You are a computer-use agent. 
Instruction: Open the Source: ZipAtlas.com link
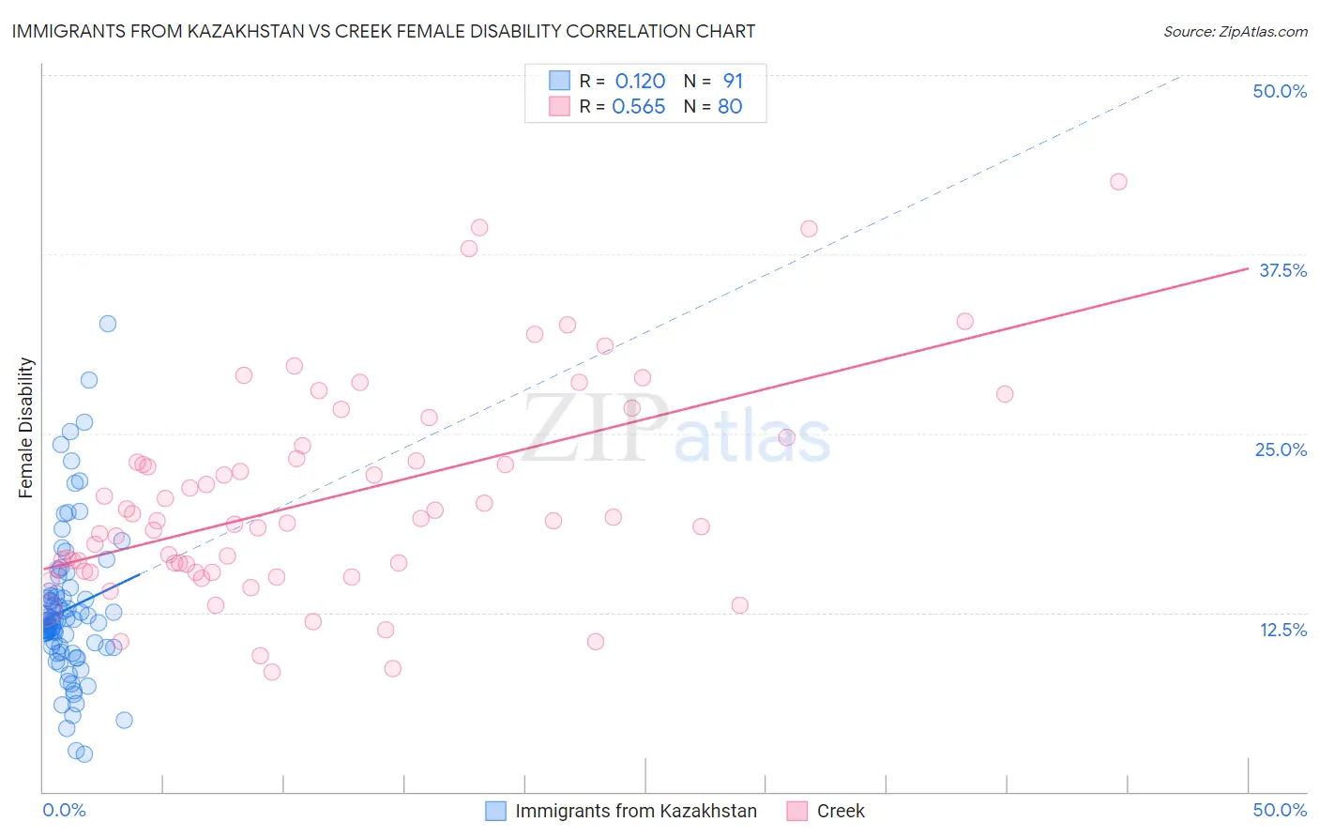[x=1236, y=31]
